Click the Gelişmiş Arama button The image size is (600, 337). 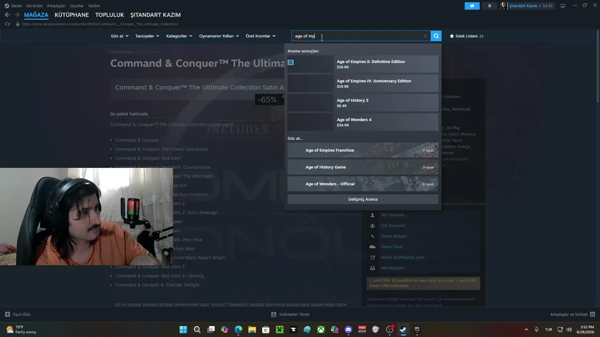coord(363,199)
